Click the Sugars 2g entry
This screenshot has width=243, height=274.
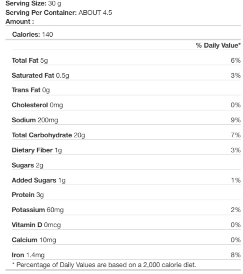tap(28, 165)
